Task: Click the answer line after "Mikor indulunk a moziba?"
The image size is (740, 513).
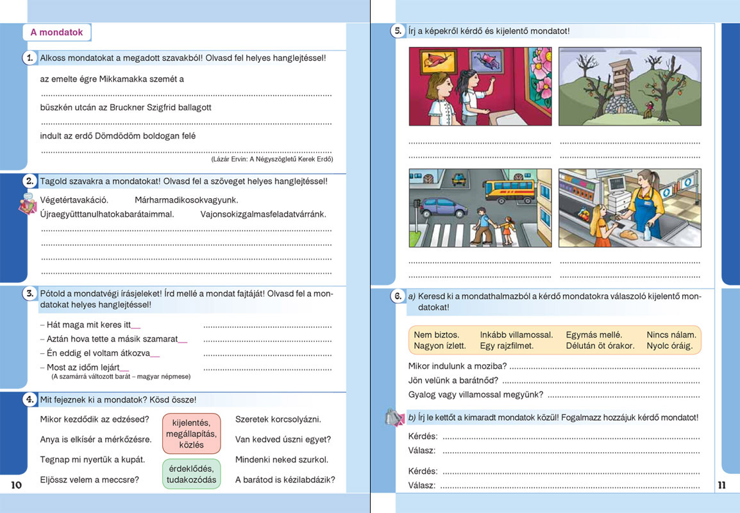Action: [x=603, y=367]
